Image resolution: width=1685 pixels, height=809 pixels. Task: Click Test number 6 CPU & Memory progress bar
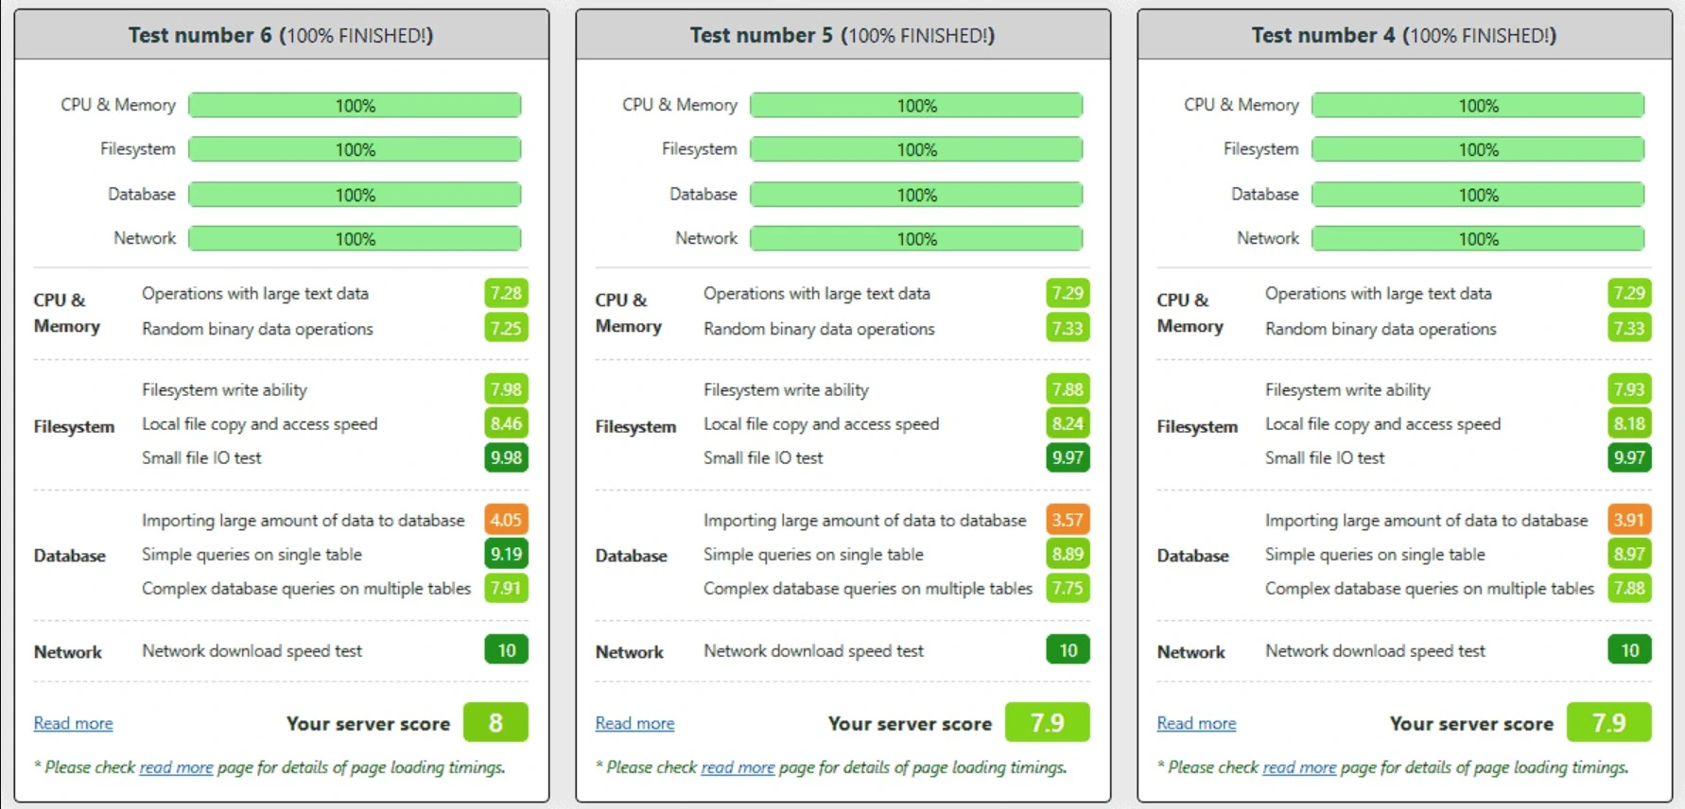click(355, 105)
